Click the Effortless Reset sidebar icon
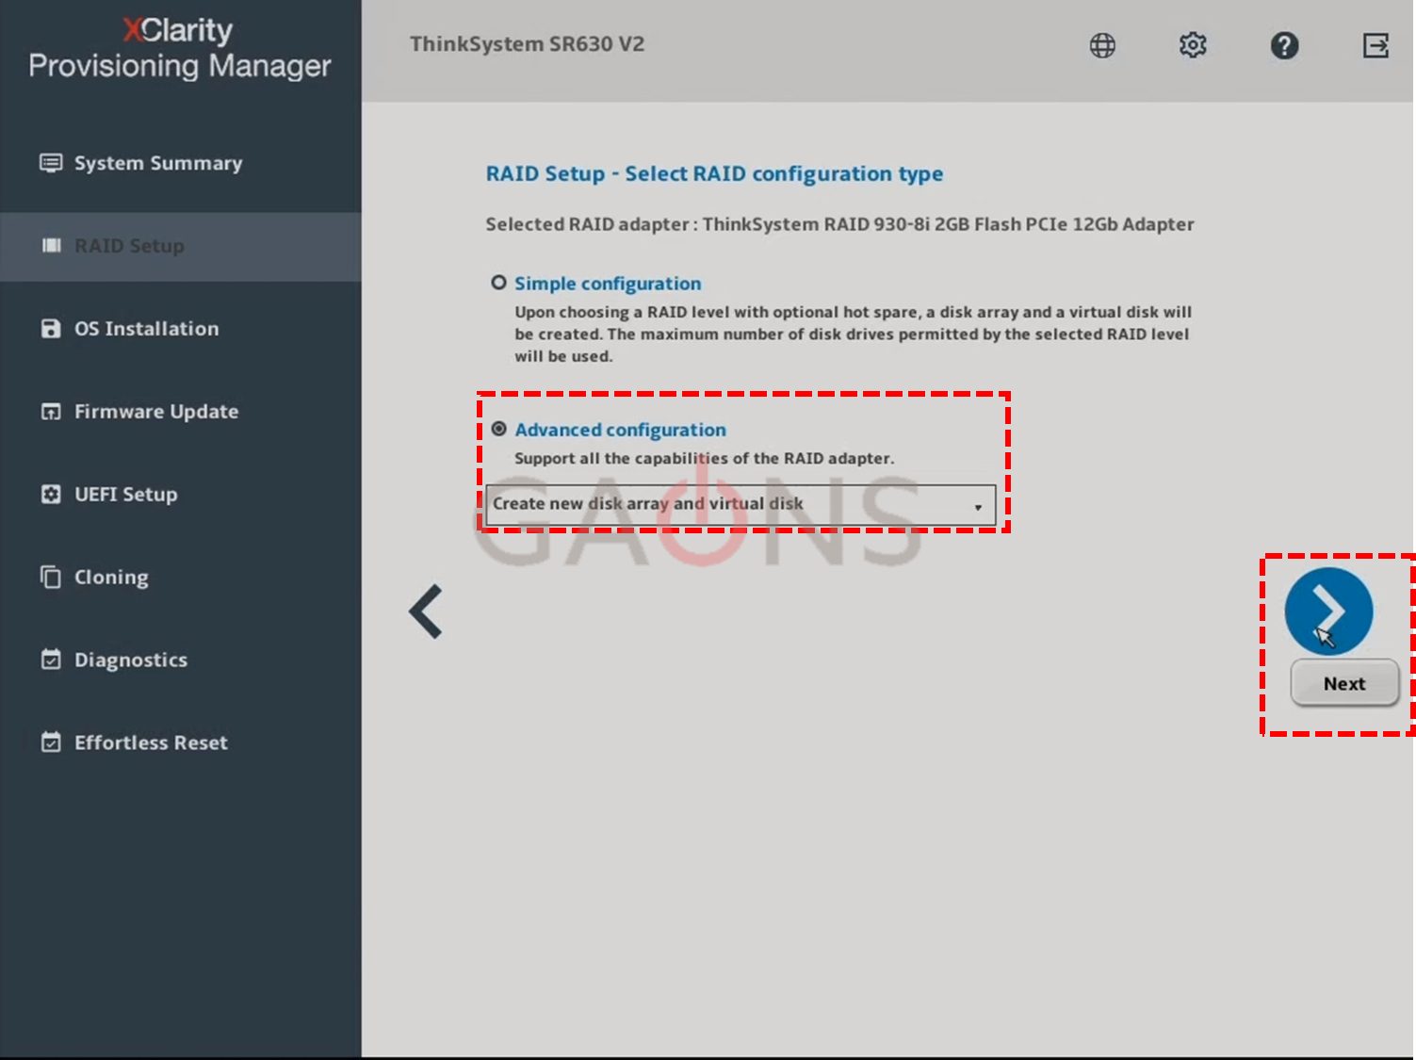This screenshot has height=1060, width=1416. click(51, 742)
